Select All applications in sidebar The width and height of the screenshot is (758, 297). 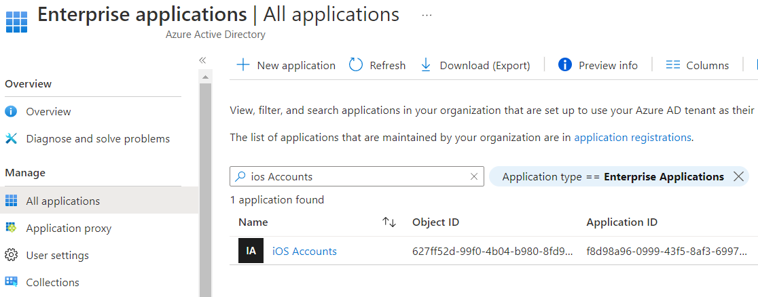pos(99,201)
